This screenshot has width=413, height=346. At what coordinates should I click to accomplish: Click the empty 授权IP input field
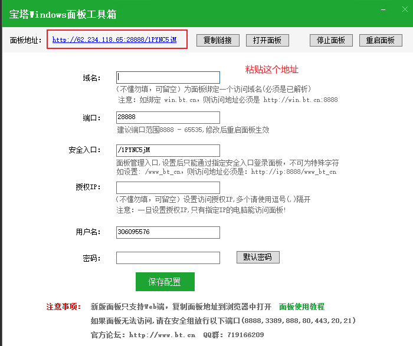(x=168, y=187)
